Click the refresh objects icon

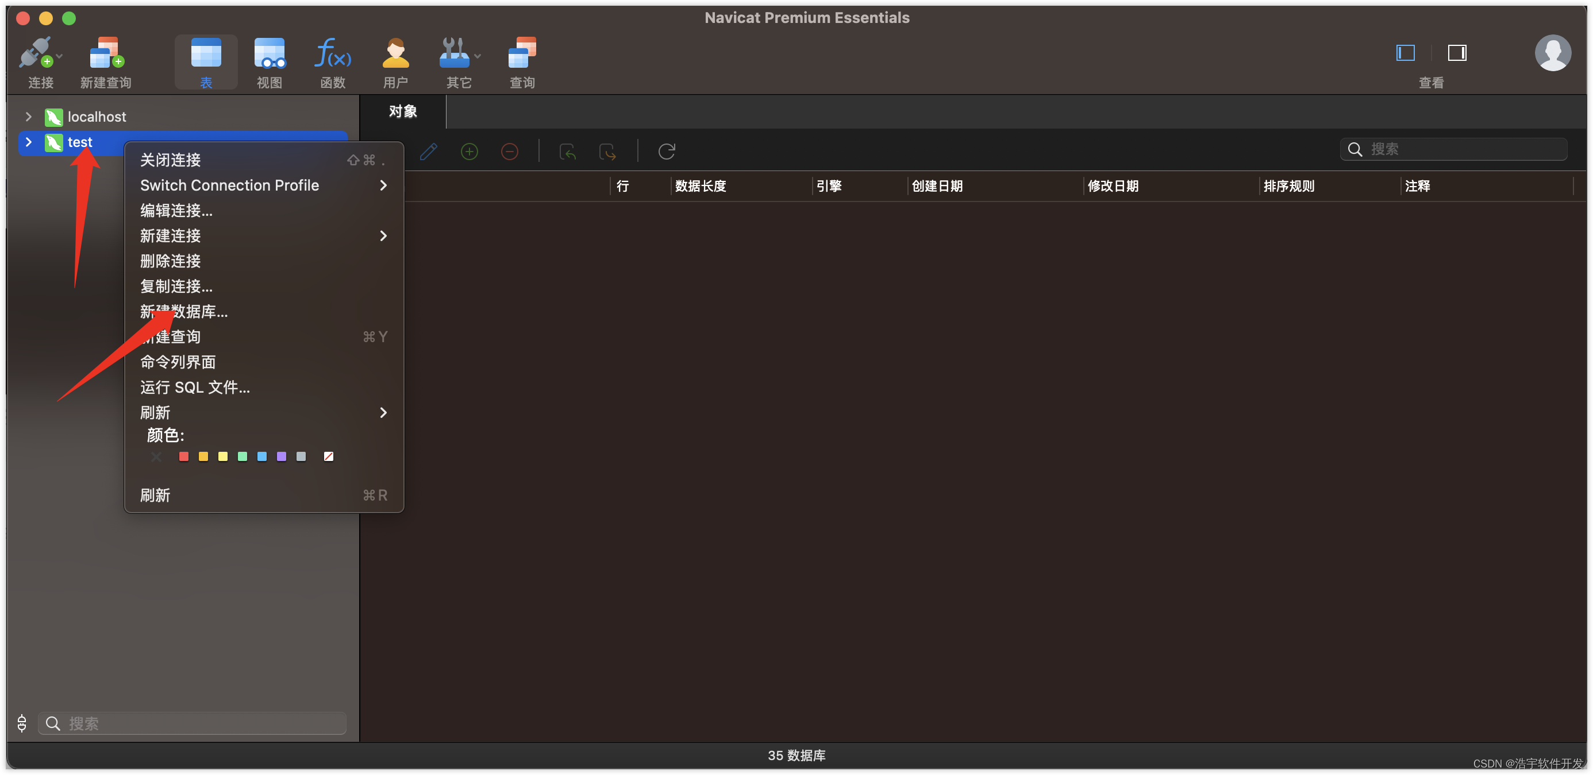coord(667,152)
